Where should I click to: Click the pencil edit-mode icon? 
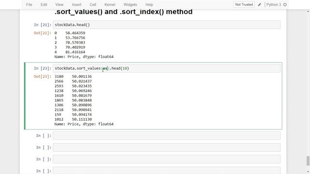260,4
